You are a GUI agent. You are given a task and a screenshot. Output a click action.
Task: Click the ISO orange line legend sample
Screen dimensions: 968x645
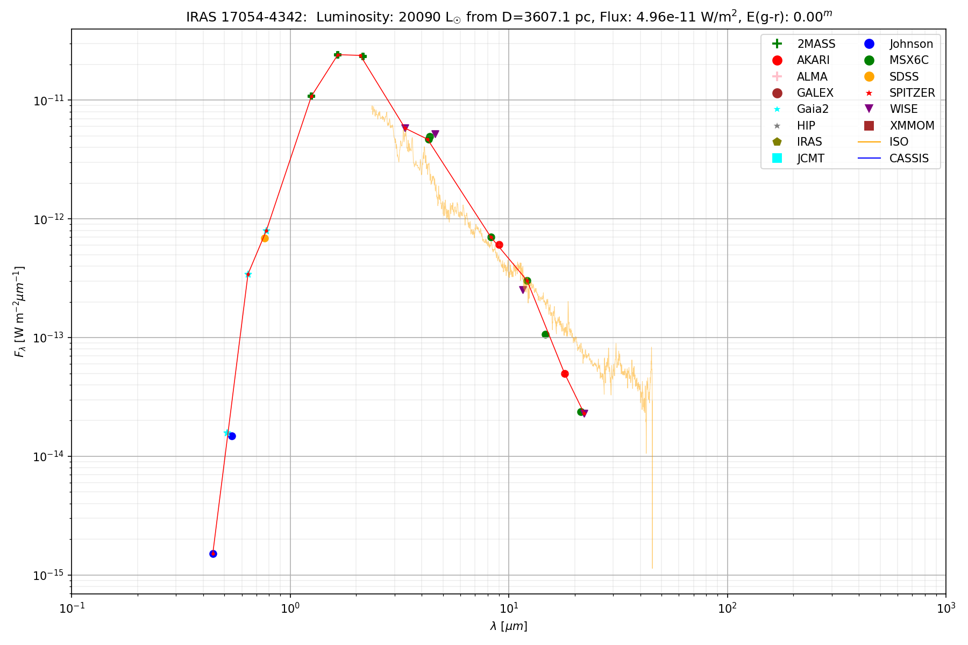click(x=869, y=142)
